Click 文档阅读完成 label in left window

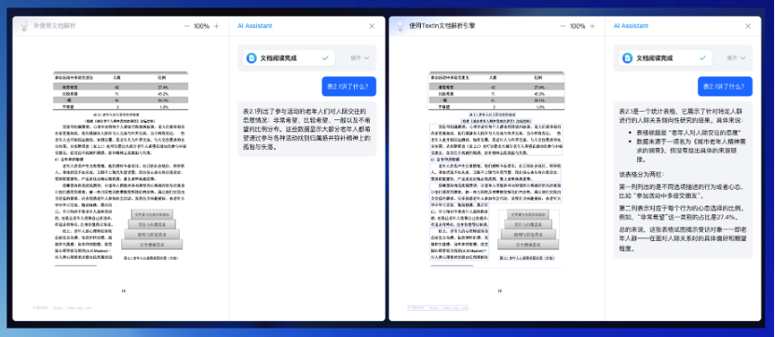tap(279, 58)
